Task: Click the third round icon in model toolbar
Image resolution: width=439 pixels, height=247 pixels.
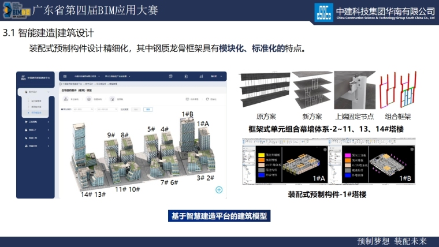Action: [x=112, y=99]
